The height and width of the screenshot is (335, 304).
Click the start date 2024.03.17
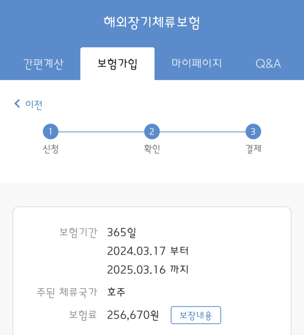coord(136,251)
